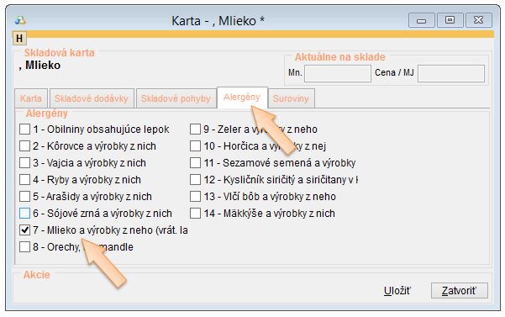Switch to the Suroviny tab

[x=291, y=98]
